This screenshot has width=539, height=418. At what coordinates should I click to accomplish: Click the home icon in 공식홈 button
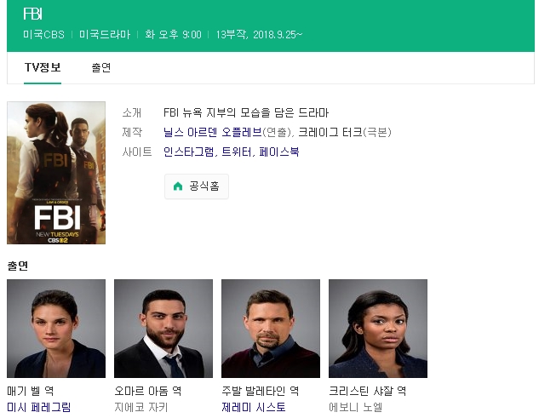click(x=178, y=186)
